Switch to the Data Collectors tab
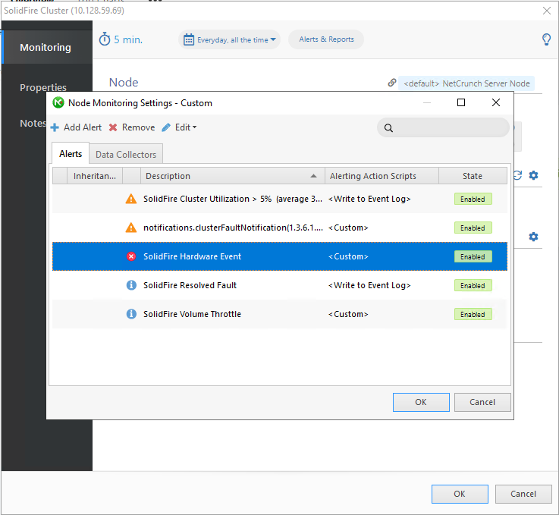 pyautogui.click(x=126, y=154)
